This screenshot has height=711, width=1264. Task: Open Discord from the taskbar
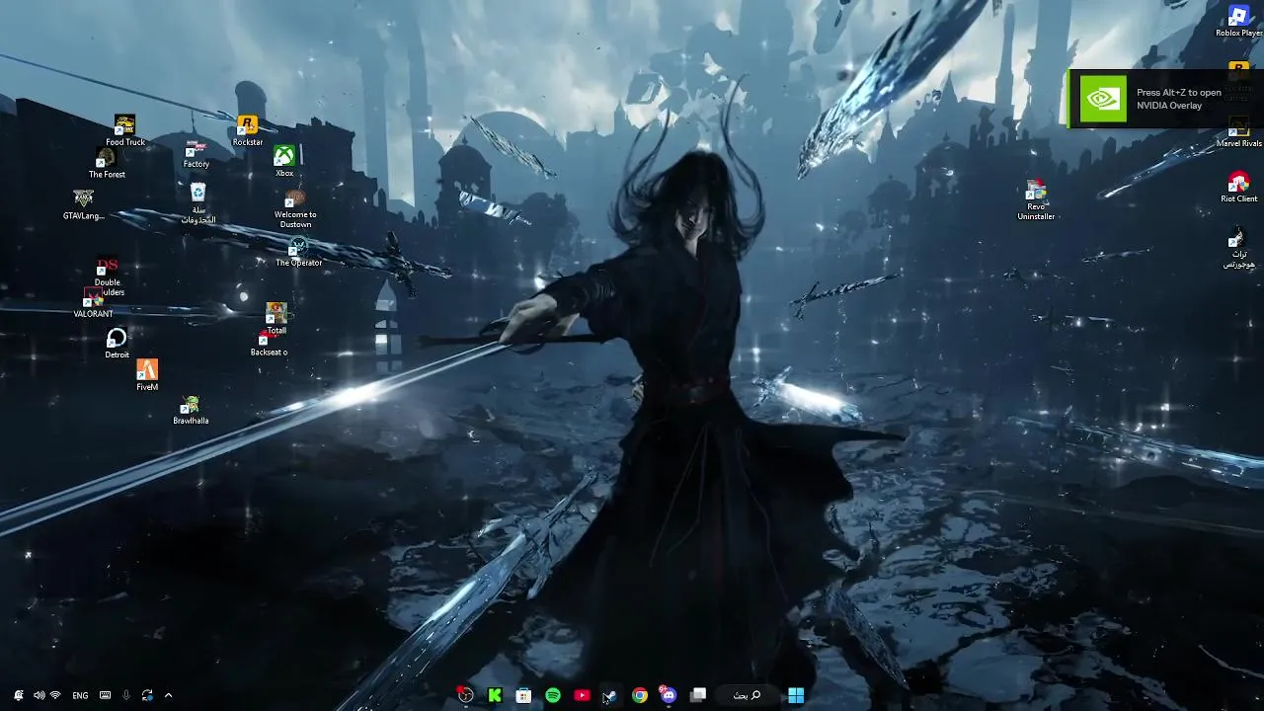669,695
